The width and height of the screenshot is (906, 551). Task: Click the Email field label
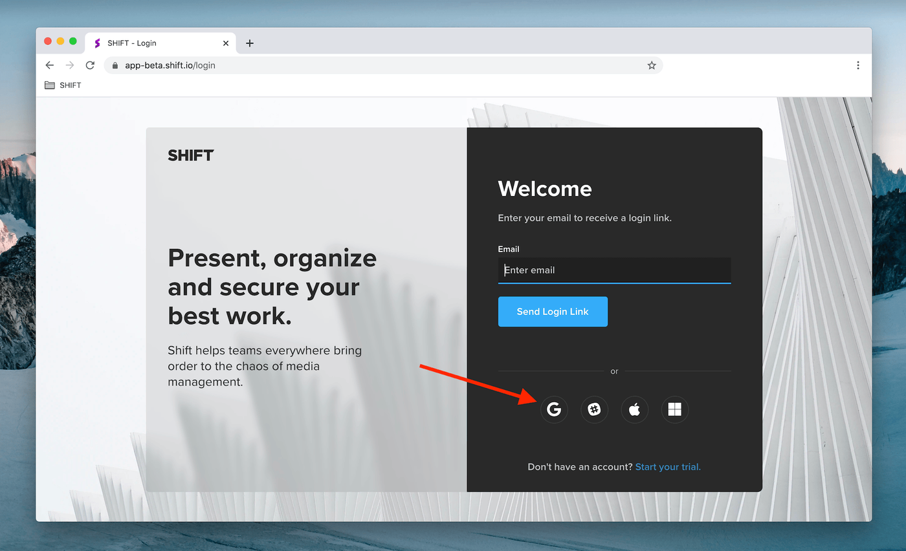(509, 249)
